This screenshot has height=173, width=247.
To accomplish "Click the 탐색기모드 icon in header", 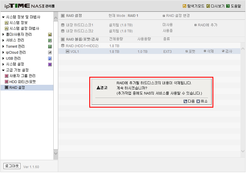I will [x=184, y=6].
